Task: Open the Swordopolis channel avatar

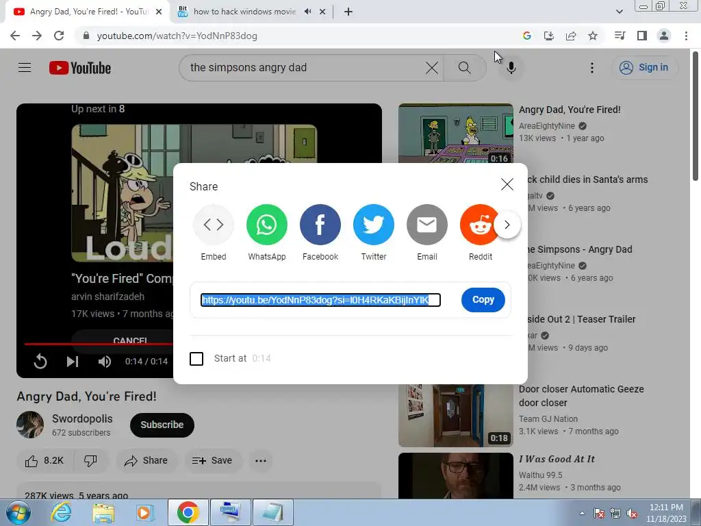Action: [x=30, y=425]
